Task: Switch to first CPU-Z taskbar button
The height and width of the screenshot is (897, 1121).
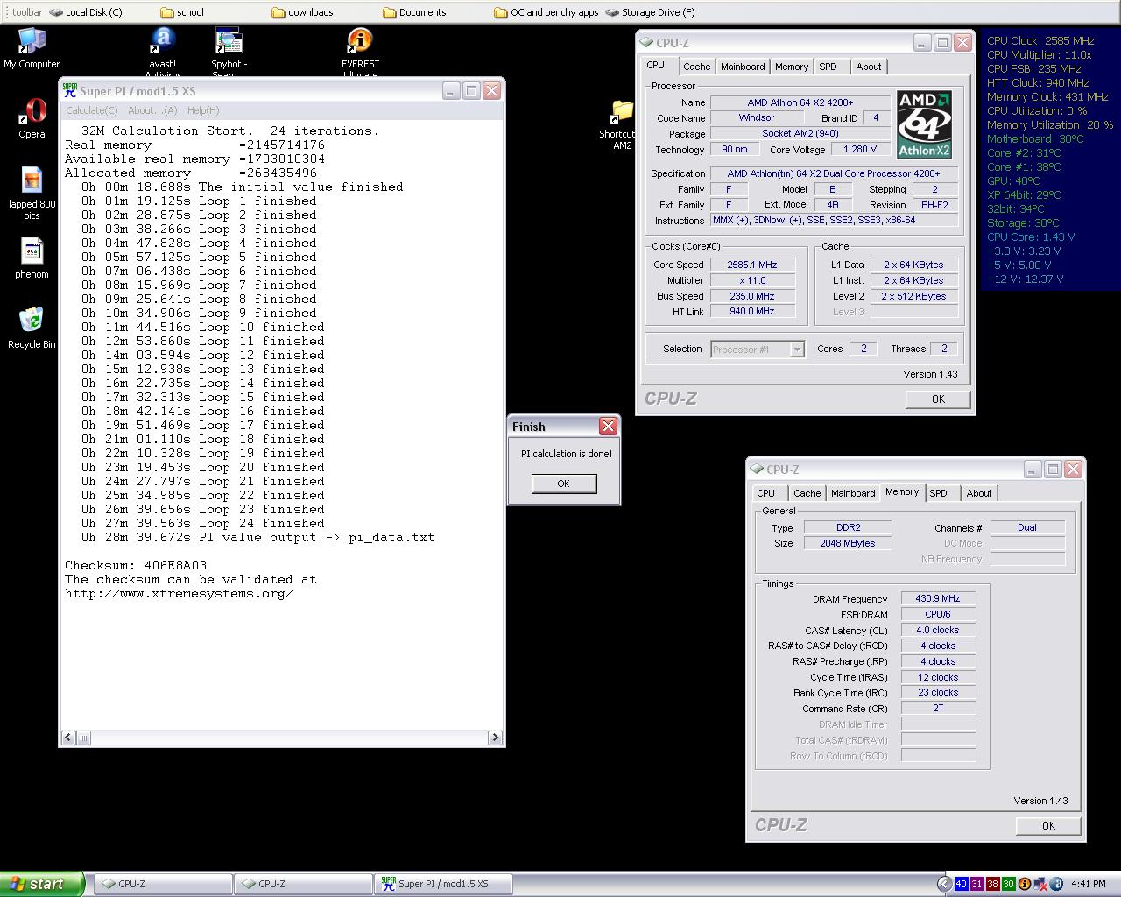Action: (162, 884)
